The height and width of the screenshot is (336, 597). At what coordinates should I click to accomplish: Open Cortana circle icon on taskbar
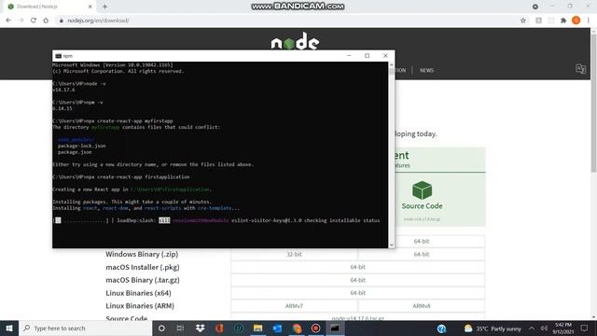pyautogui.click(x=161, y=328)
